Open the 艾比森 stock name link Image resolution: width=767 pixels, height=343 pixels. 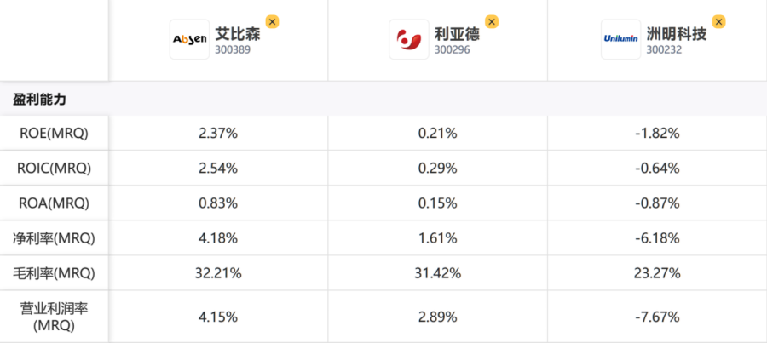[x=239, y=34]
